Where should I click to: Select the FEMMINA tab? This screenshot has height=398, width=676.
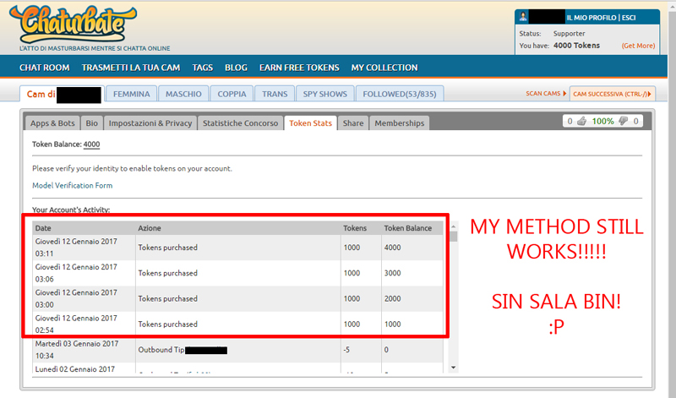[132, 94]
